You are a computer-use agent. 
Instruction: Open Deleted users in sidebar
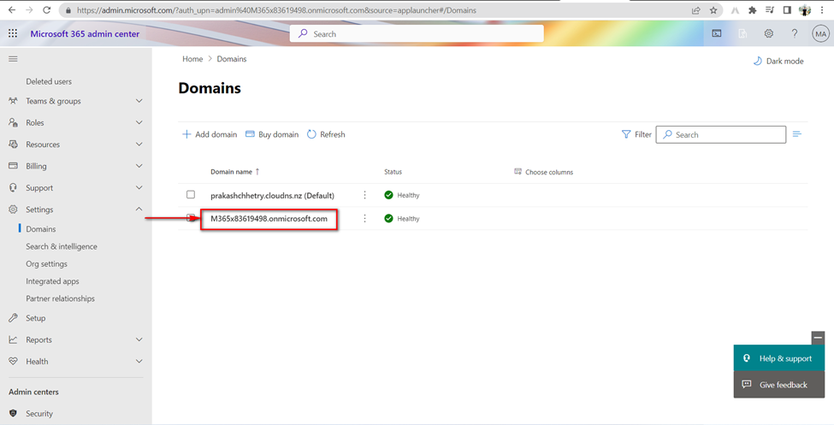(x=49, y=81)
